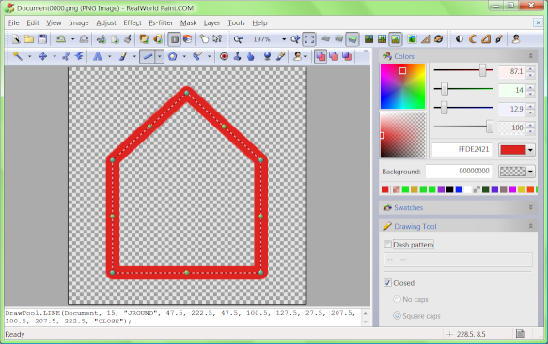
Task: Click the DrawTool.LINE script text box
Action: coord(183,317)
